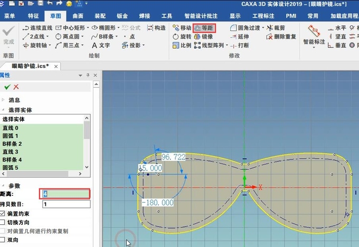359x247 pixels.
Task: Click the 拷贝数目 copy count field
Action: tap(67, 204)
